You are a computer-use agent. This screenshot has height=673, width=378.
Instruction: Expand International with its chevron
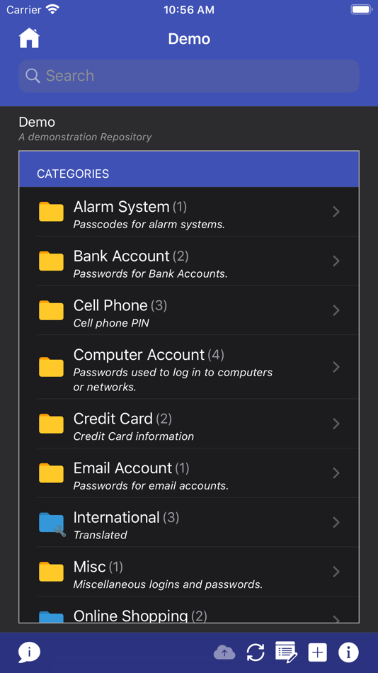click(x=336, y=522)
